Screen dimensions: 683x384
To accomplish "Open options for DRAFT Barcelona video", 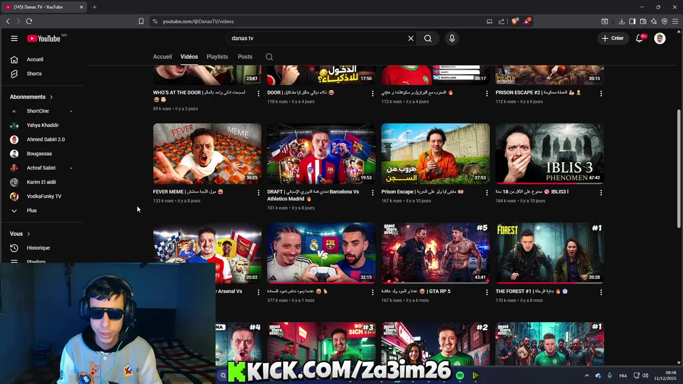I will 373,193.
